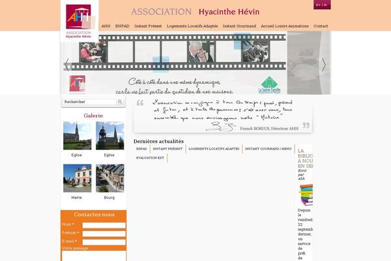The width and height of the screenshot is (391, 261).
Task: Click the AHH association logo
Action: click(x=80, y=22)
